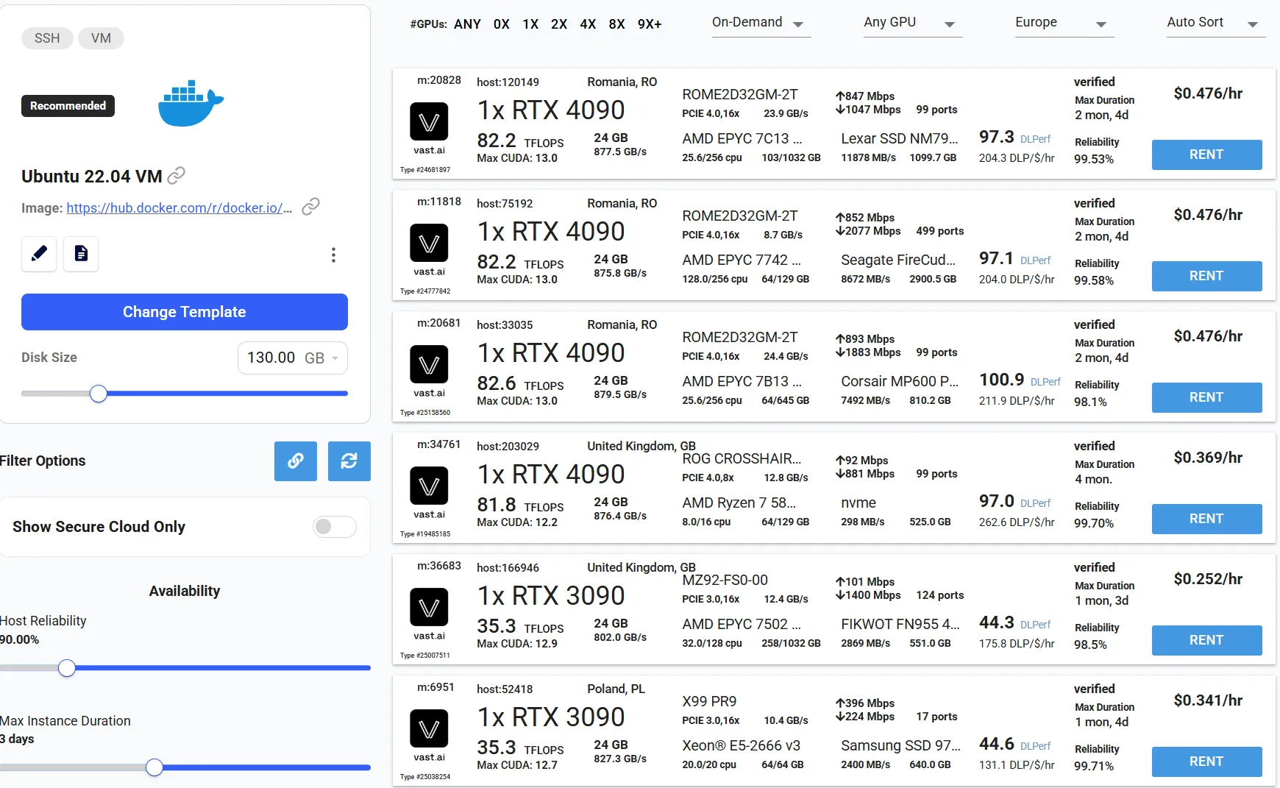Click vast.ai logo on machine m:20681

429,365
